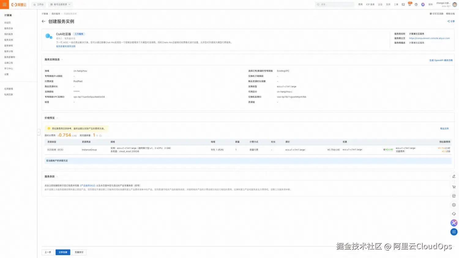The image size is (459, 258).
Task: Open 设置 in sidebar
Action: point(6,74)
